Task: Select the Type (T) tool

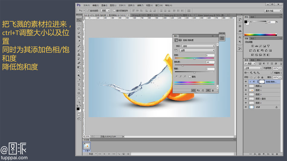Action: tap(79, 85)
